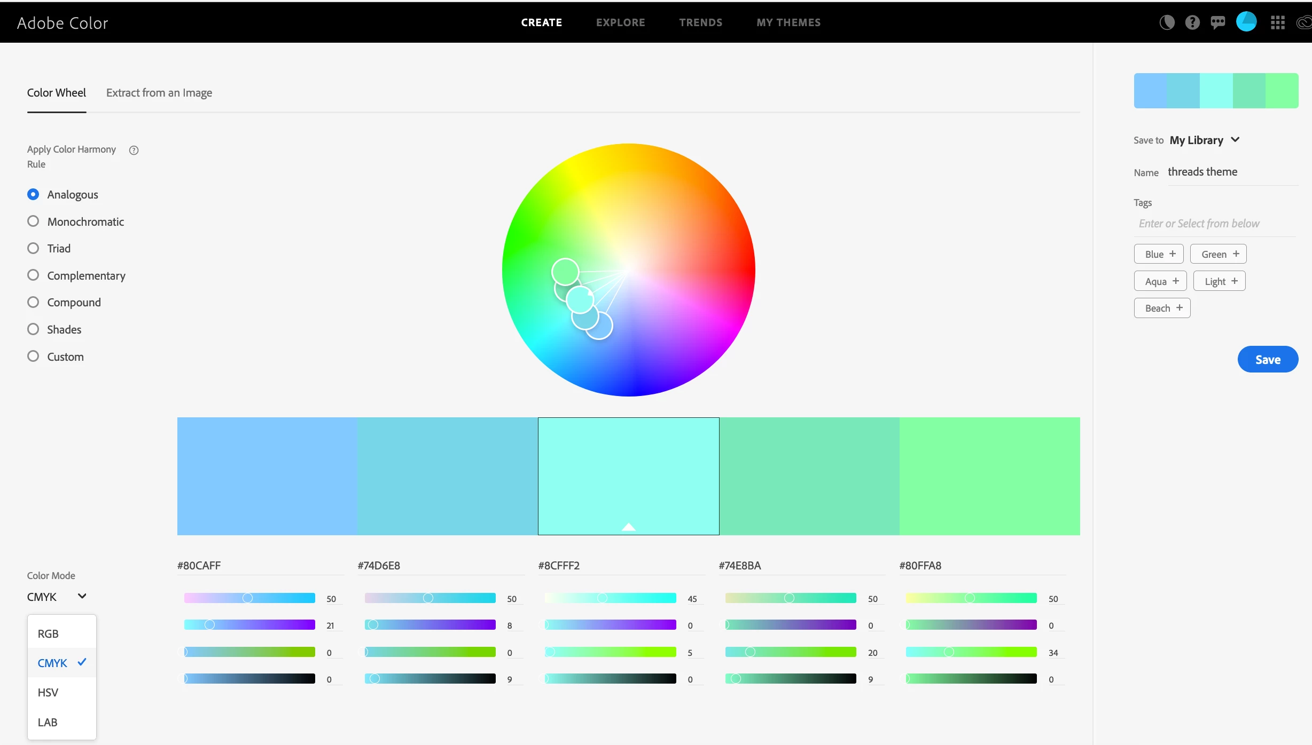The height and width of the screenshot is (745, 1312).
Task: Switch to Extract from an Image tab
Action: [159, 93]
